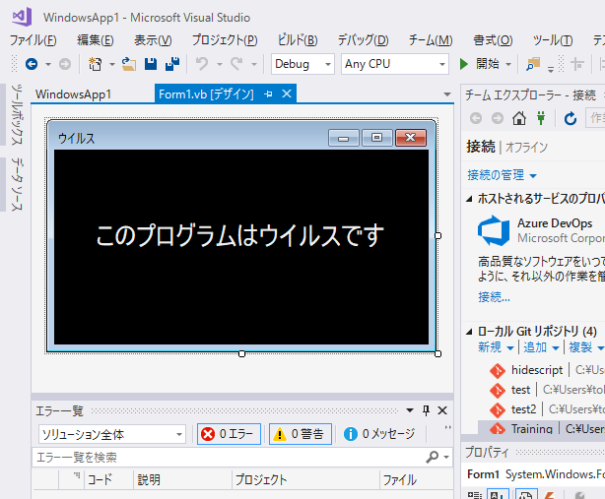Open the ソリューション全体 scope dropdown

[x=112, y=434]
